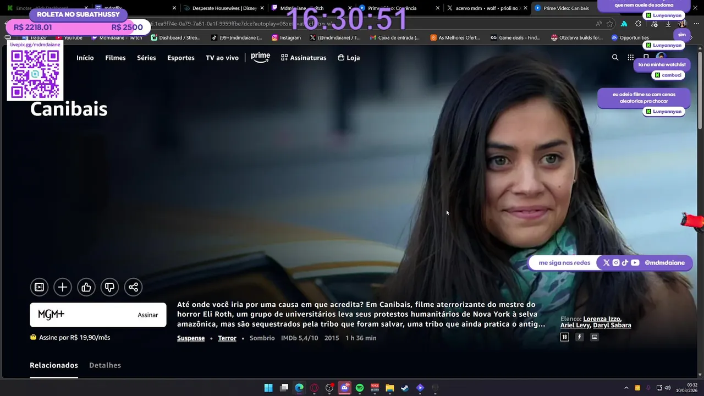The image size is (704, 396).
Task: Expand hidden system tray icons chevron
Action: click(x=626, y=388)
